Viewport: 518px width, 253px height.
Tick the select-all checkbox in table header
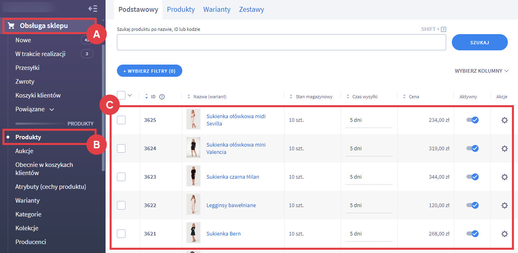(121, 95)
